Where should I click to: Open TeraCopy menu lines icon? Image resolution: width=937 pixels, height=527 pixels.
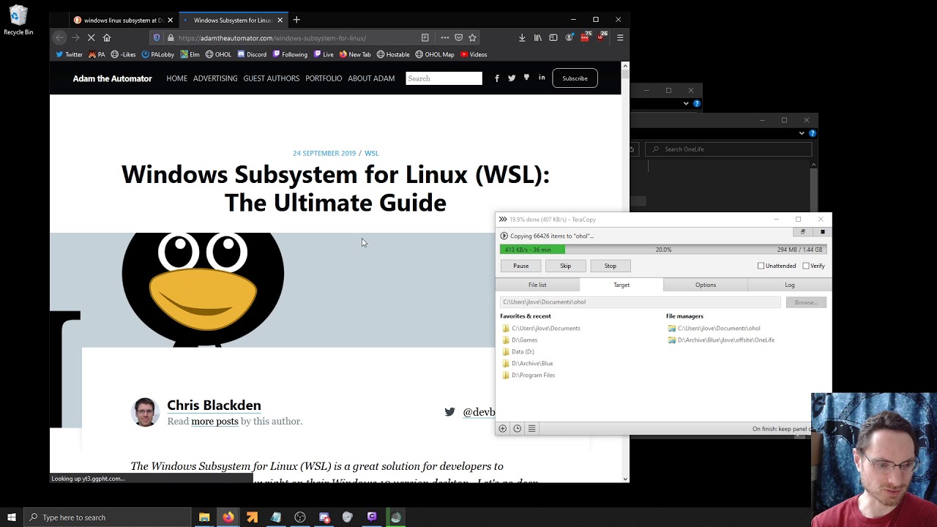(x=532, y=429)
